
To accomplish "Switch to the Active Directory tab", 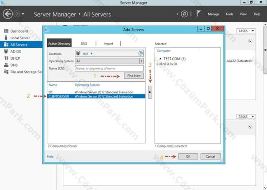I will click(x=59, y=43).
